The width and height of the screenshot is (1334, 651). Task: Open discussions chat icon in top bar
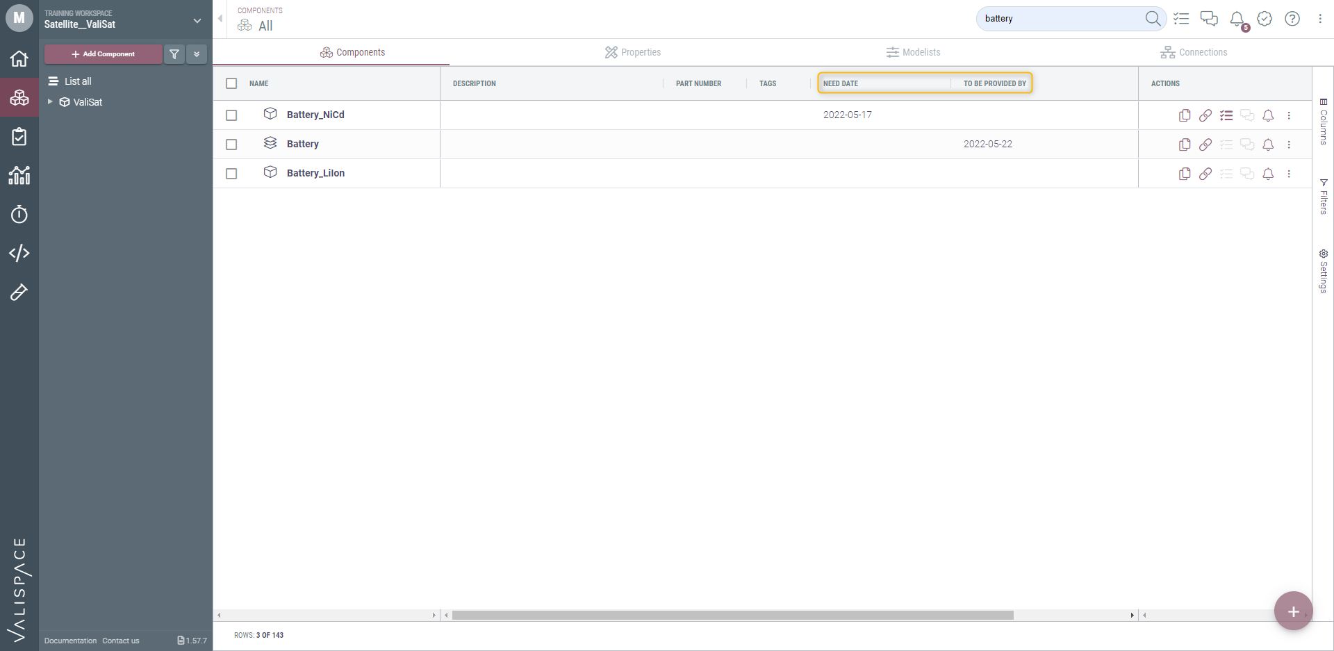tap(1209, 19)
